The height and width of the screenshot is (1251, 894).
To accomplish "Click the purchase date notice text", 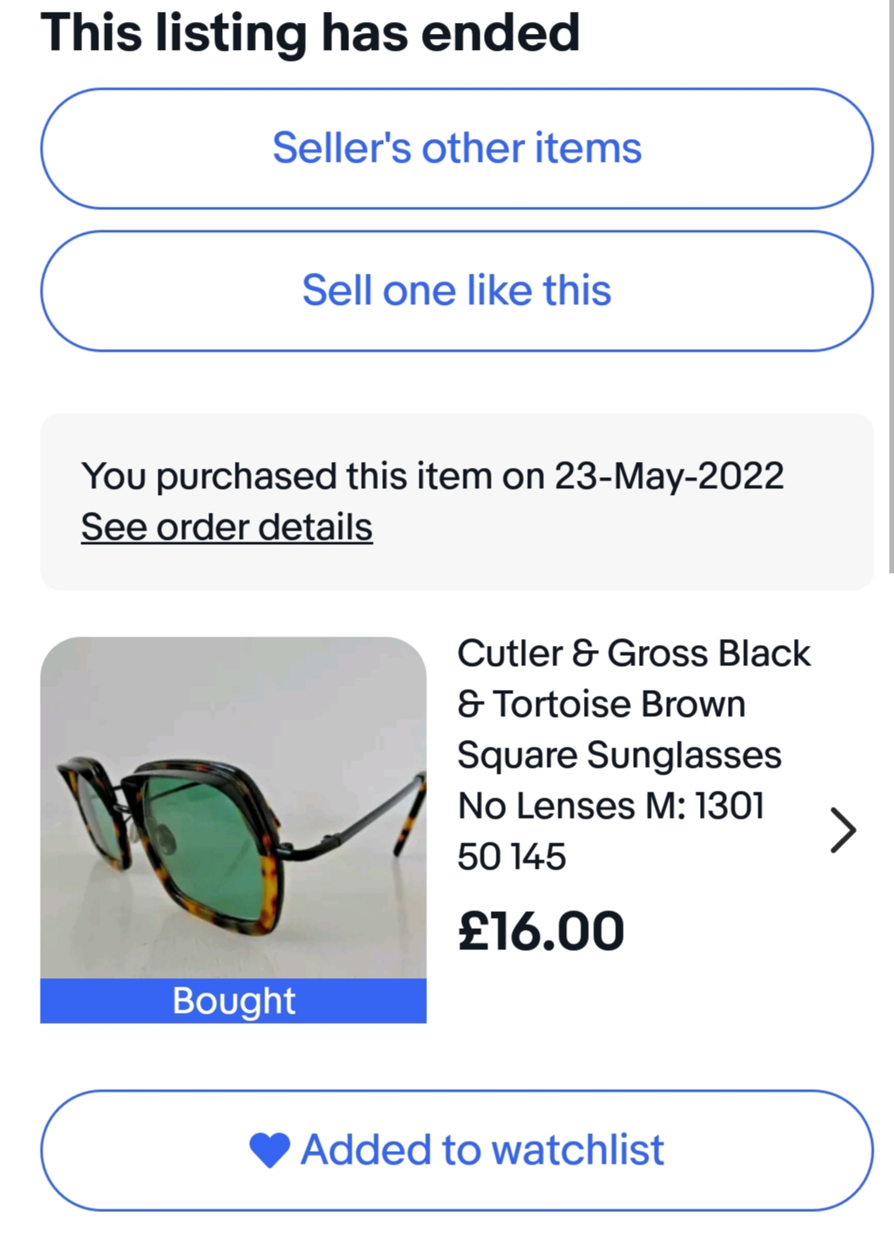I will click(432, 475).
